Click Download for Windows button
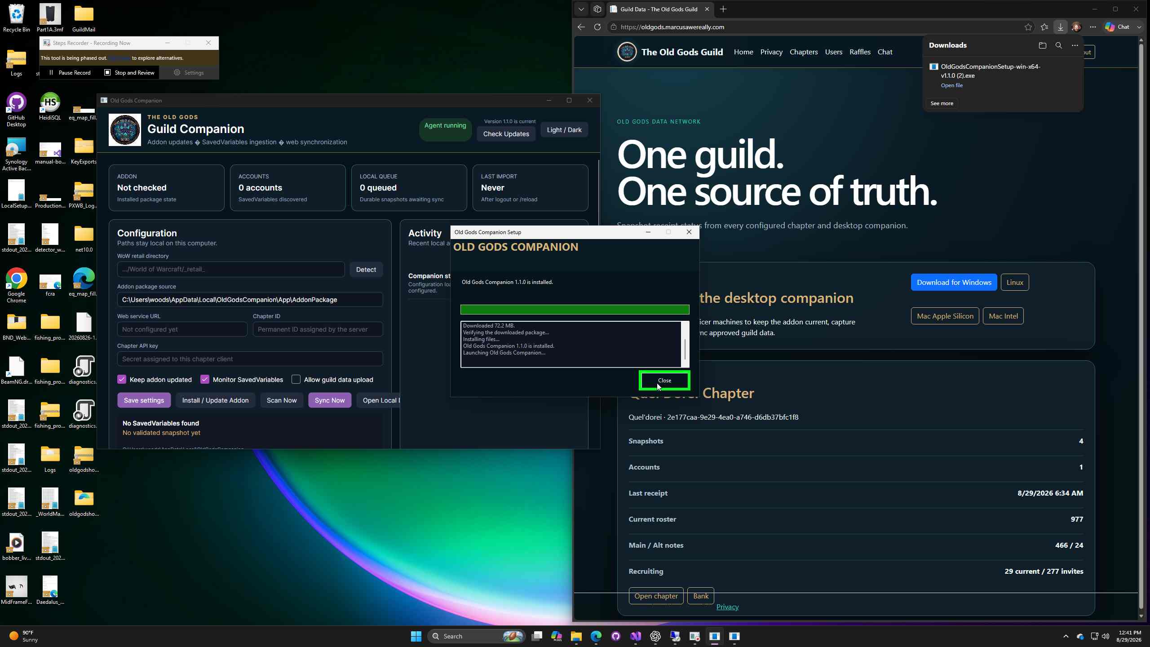 click(x=954, y=282)
